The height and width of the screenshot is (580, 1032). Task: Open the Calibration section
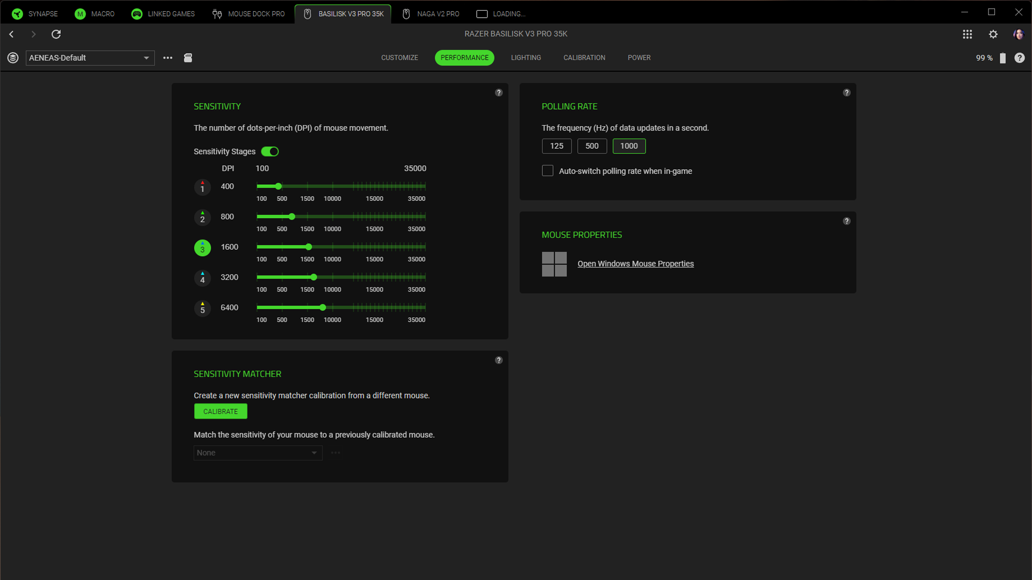tap(584, 58)
